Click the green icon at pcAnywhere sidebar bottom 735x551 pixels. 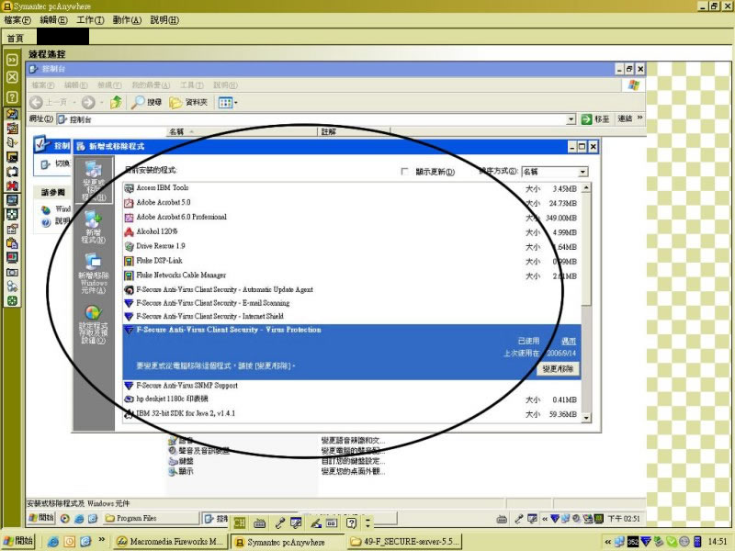point(12,301)
